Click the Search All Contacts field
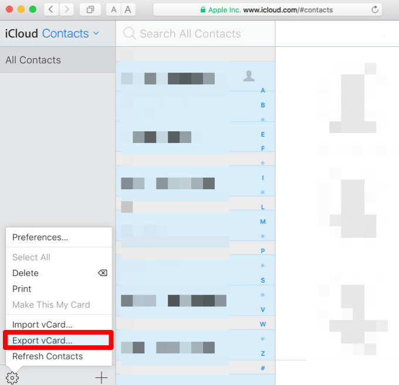Screen dimensions: 399x385 (195, 33)
